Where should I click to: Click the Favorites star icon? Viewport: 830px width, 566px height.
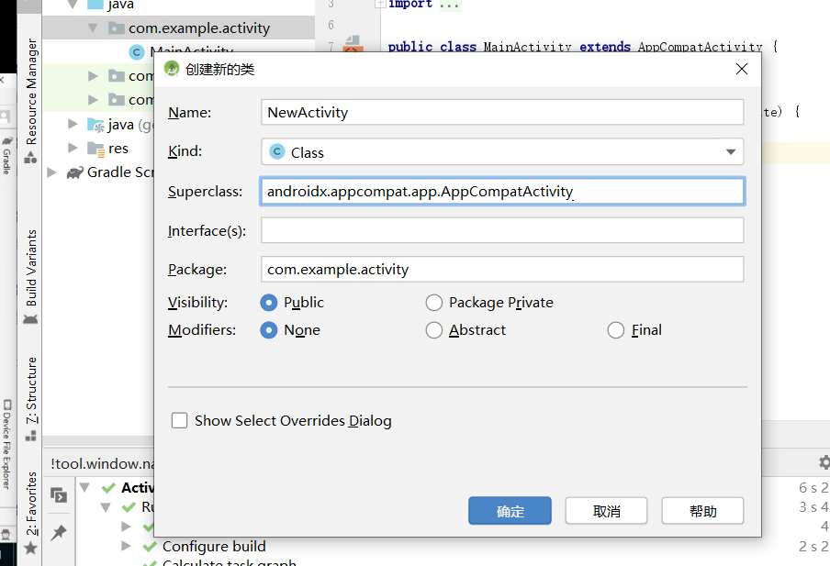click(30, 548)
